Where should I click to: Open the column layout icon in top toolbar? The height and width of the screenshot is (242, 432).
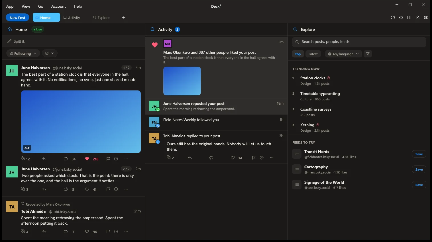point(409,18)
